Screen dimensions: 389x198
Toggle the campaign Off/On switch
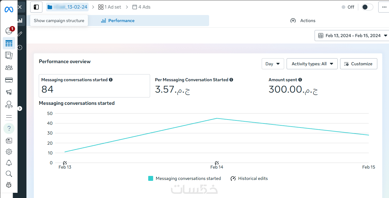[367, 7]
